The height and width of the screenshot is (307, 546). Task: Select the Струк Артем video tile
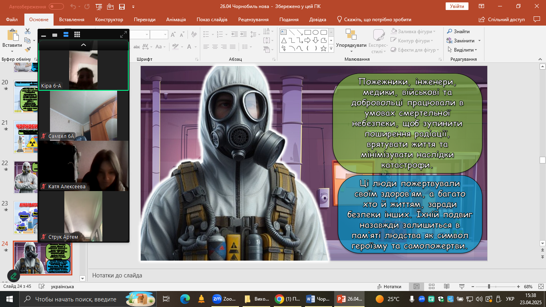(84, 216)
